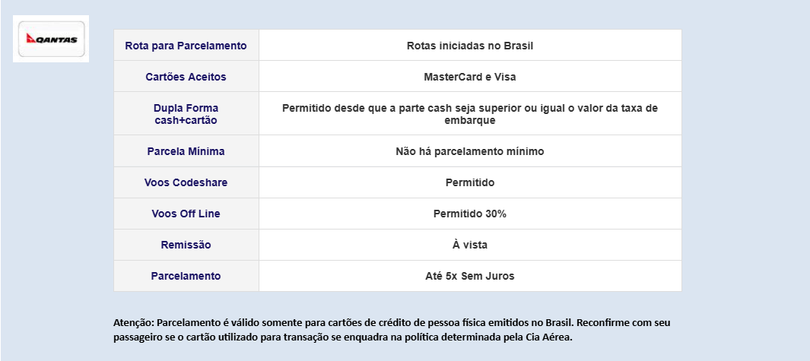Select the Voos Codeshare row label

pyautogui.click(x=186, y=182)
